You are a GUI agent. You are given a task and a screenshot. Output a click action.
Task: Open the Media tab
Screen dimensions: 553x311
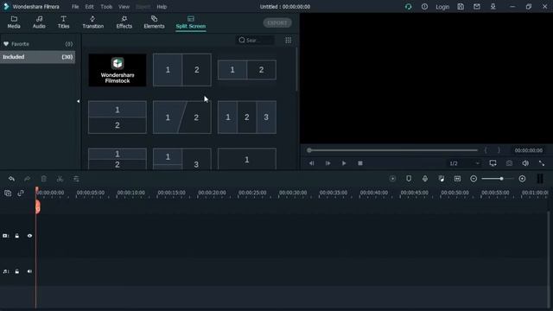14,22
